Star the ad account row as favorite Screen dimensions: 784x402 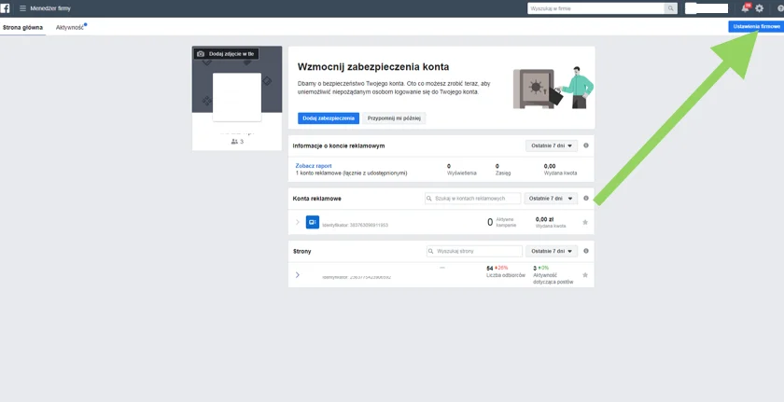(585, 222)
